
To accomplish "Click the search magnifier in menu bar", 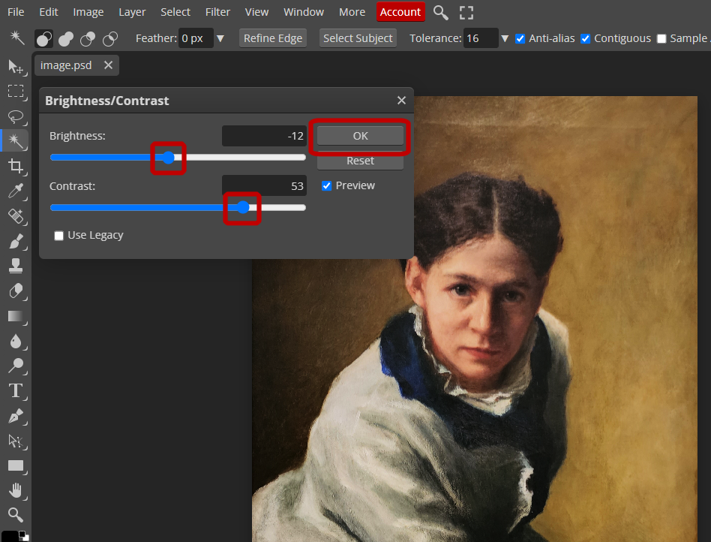I will [x=440, y=12].
